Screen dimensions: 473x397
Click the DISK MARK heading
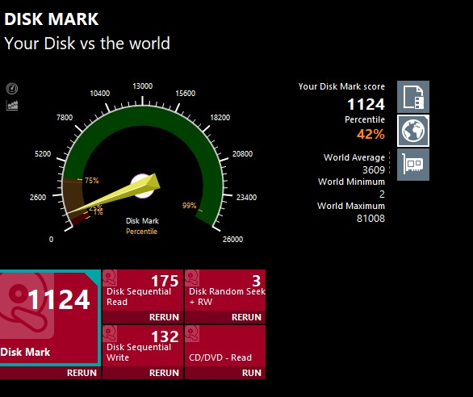tap(52, 19)
